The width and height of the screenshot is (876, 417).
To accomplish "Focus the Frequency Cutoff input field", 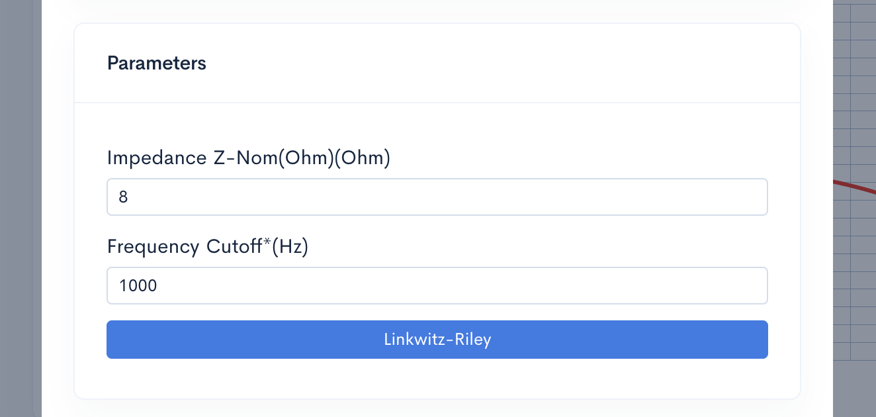I will click(437, 285).
